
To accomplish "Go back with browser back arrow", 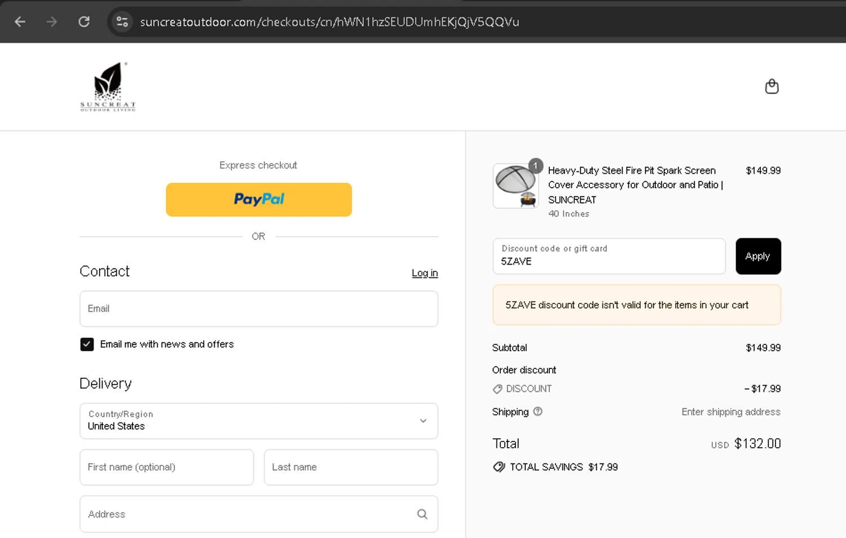I will (20, 22).
